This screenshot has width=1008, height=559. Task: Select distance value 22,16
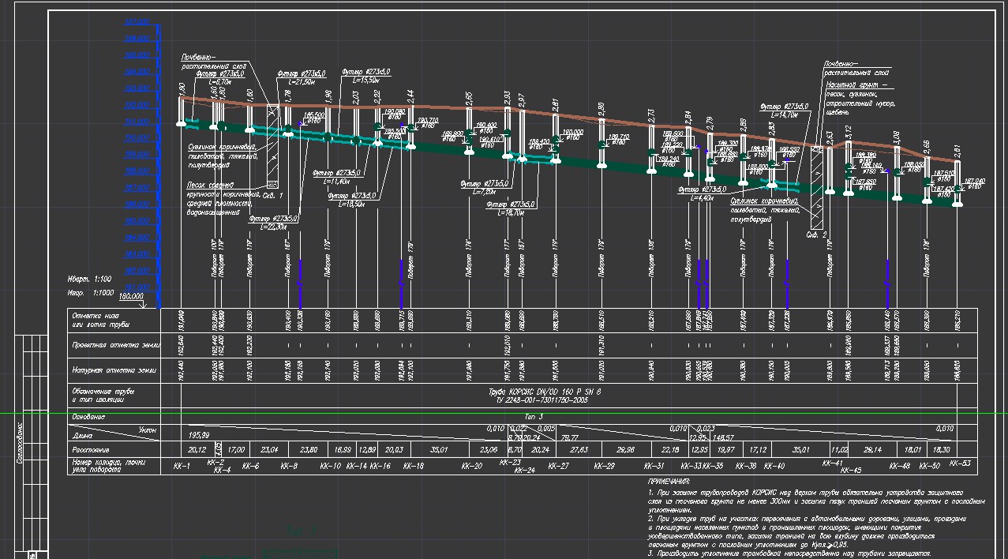tap(671, 449)
